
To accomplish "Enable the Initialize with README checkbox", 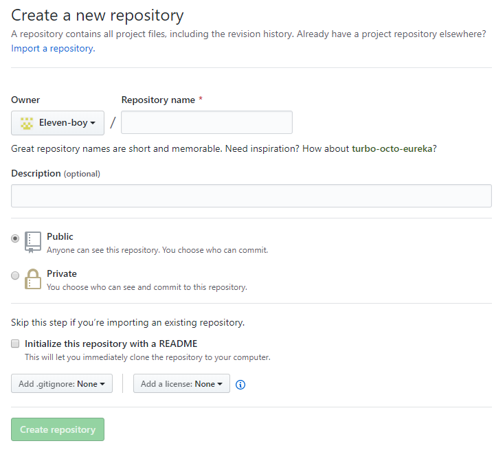I will click(15, 344).
